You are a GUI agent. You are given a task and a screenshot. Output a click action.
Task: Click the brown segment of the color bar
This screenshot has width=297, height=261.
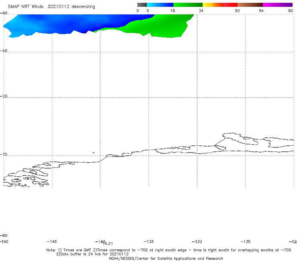click(x=250, y=5)
